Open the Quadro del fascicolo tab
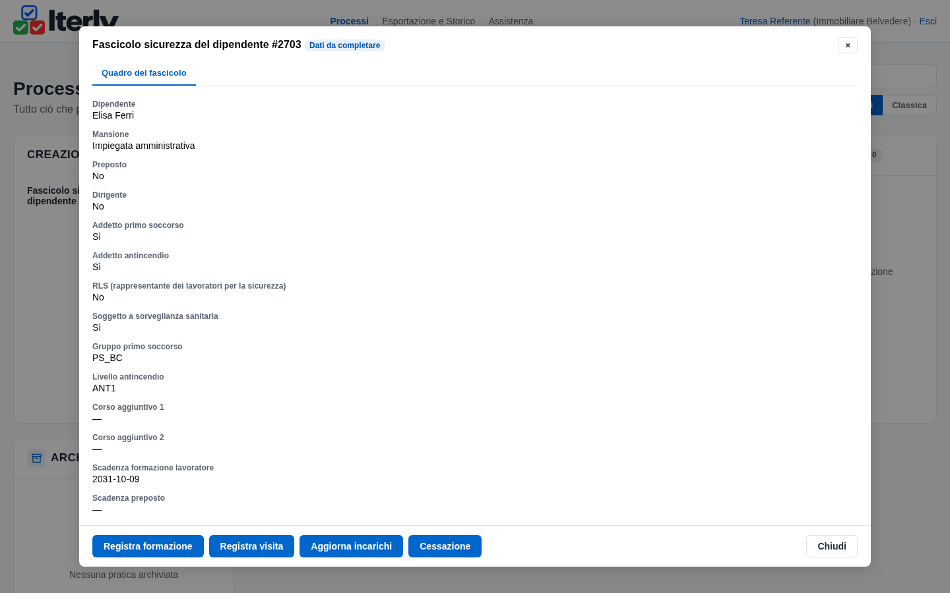Viewport: 950px width, 593px height. [144, 73]
